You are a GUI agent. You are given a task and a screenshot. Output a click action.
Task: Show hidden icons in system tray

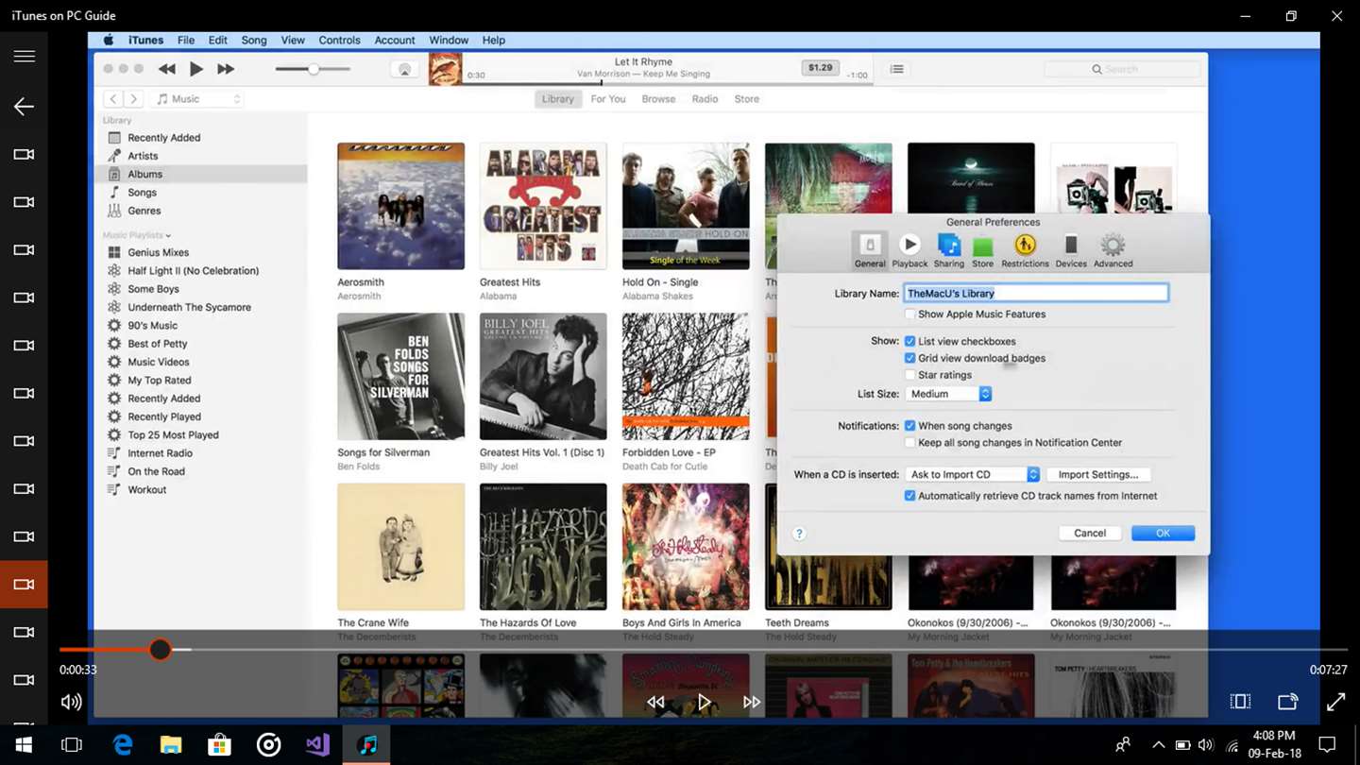click(1158, 745)
